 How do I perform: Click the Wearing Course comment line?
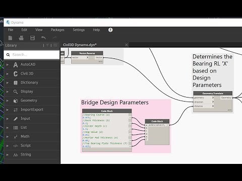96,115
